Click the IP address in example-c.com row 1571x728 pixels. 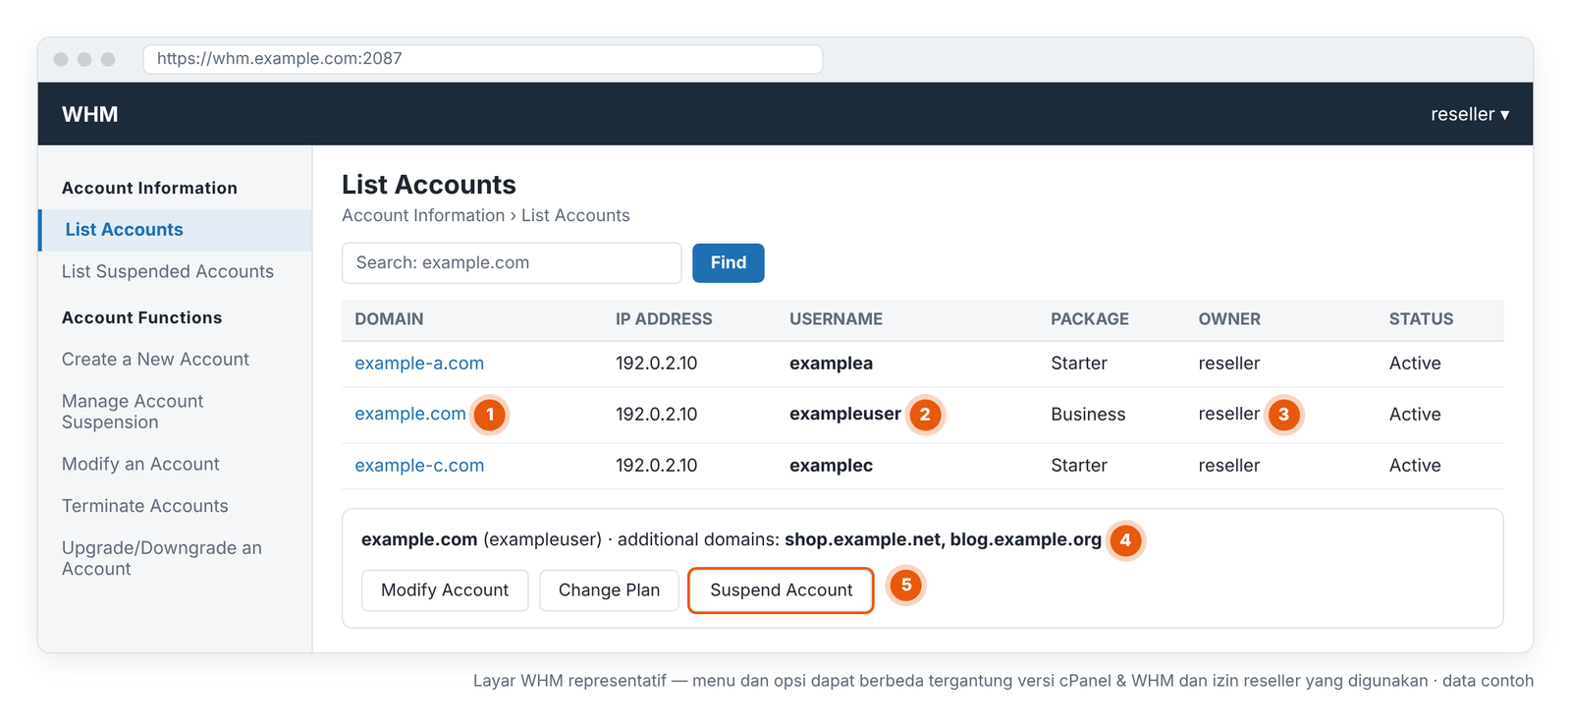[x=656, y=466]
